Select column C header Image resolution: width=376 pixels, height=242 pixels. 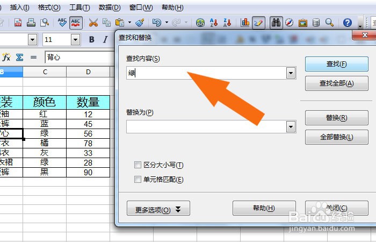(45, 72)
